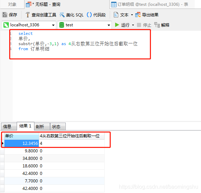Open the Text (文本) dropdown arrow
This screenshot has width=201, height=193.
tap(132, 15)
